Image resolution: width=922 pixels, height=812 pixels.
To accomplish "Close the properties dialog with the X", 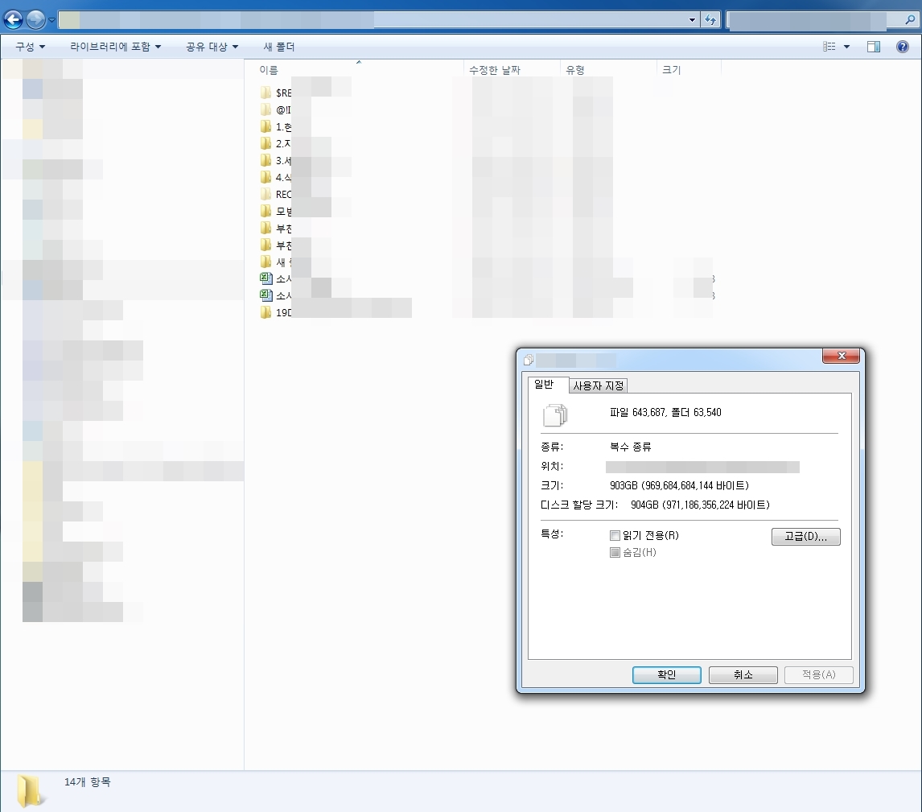I will point(841,356).
